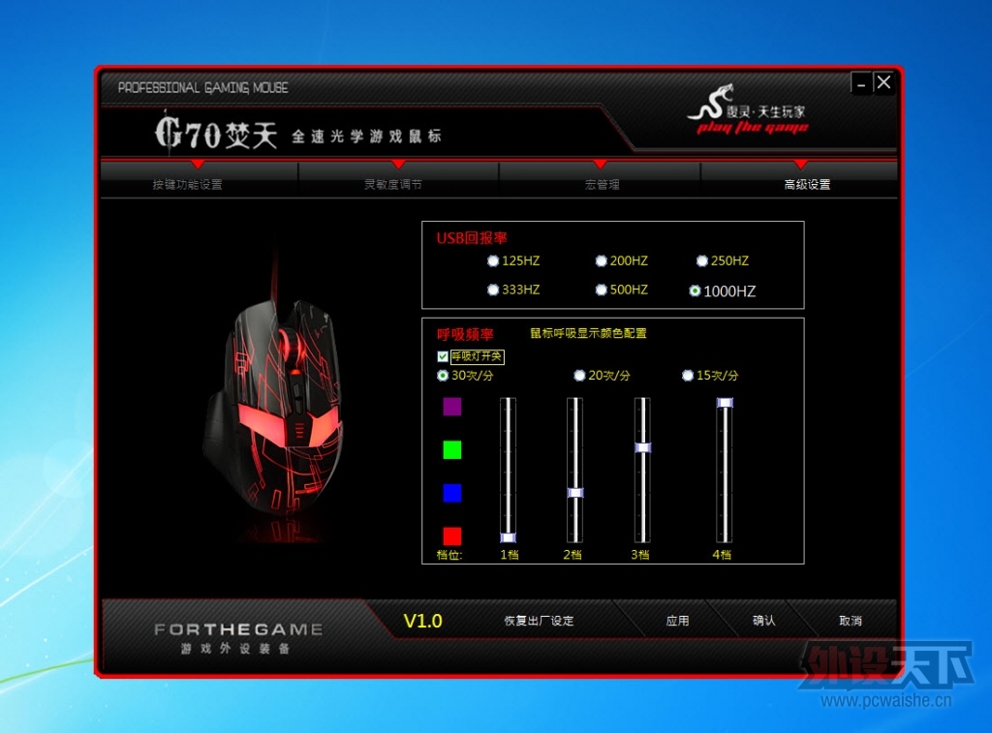Viewport: 992px width, 733px height.
Task: Click the 1档 slider handle
Action: (x=508, y=537)
